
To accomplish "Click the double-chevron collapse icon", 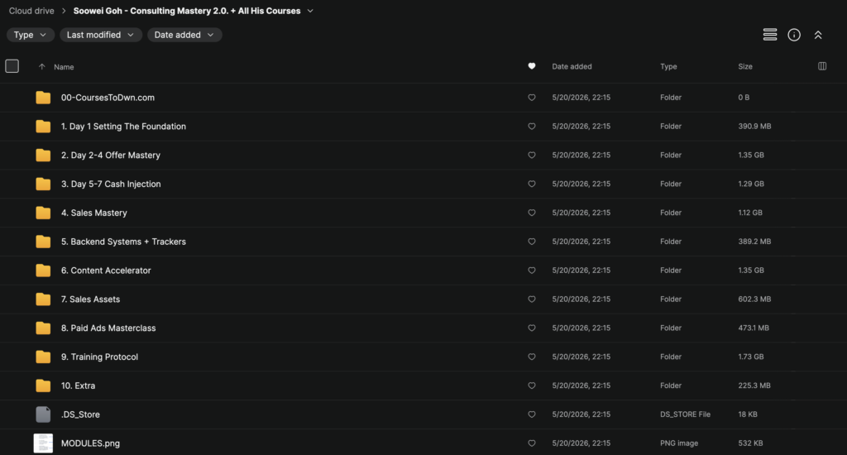I will 818,35.
